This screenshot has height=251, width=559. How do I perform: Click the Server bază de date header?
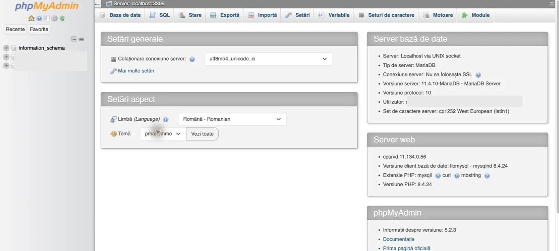tap(457, 39)
